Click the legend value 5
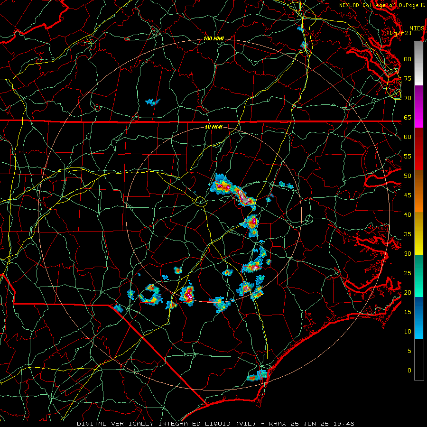Image resolution: width=427 pixels, height=427 pixels. (409, 351)
